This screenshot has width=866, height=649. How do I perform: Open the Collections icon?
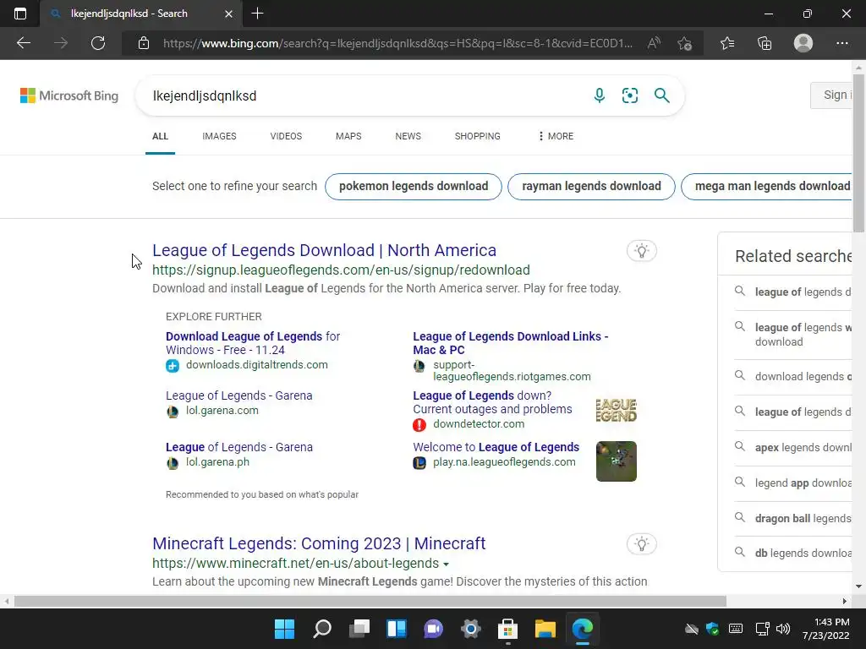tap(765, 43)
